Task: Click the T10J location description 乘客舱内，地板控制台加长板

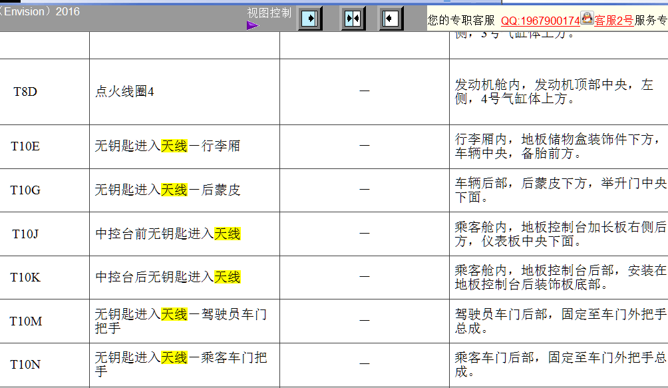Action: (560, 234)
